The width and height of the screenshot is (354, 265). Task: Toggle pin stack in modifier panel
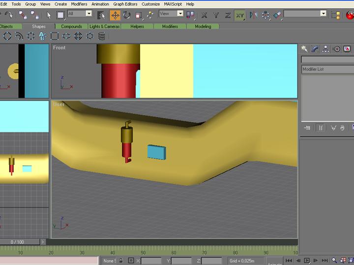tap(307, 128)
